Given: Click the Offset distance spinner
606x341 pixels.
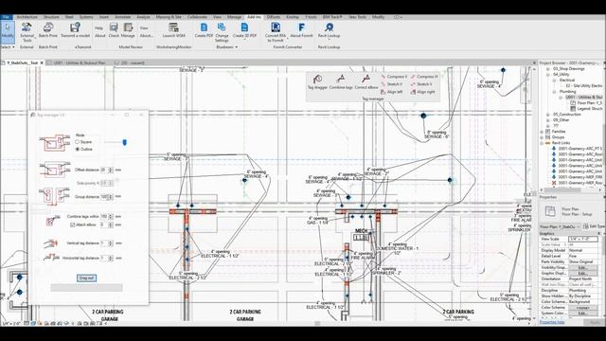Looking at the screenshot, I should (x=111, y=170).
